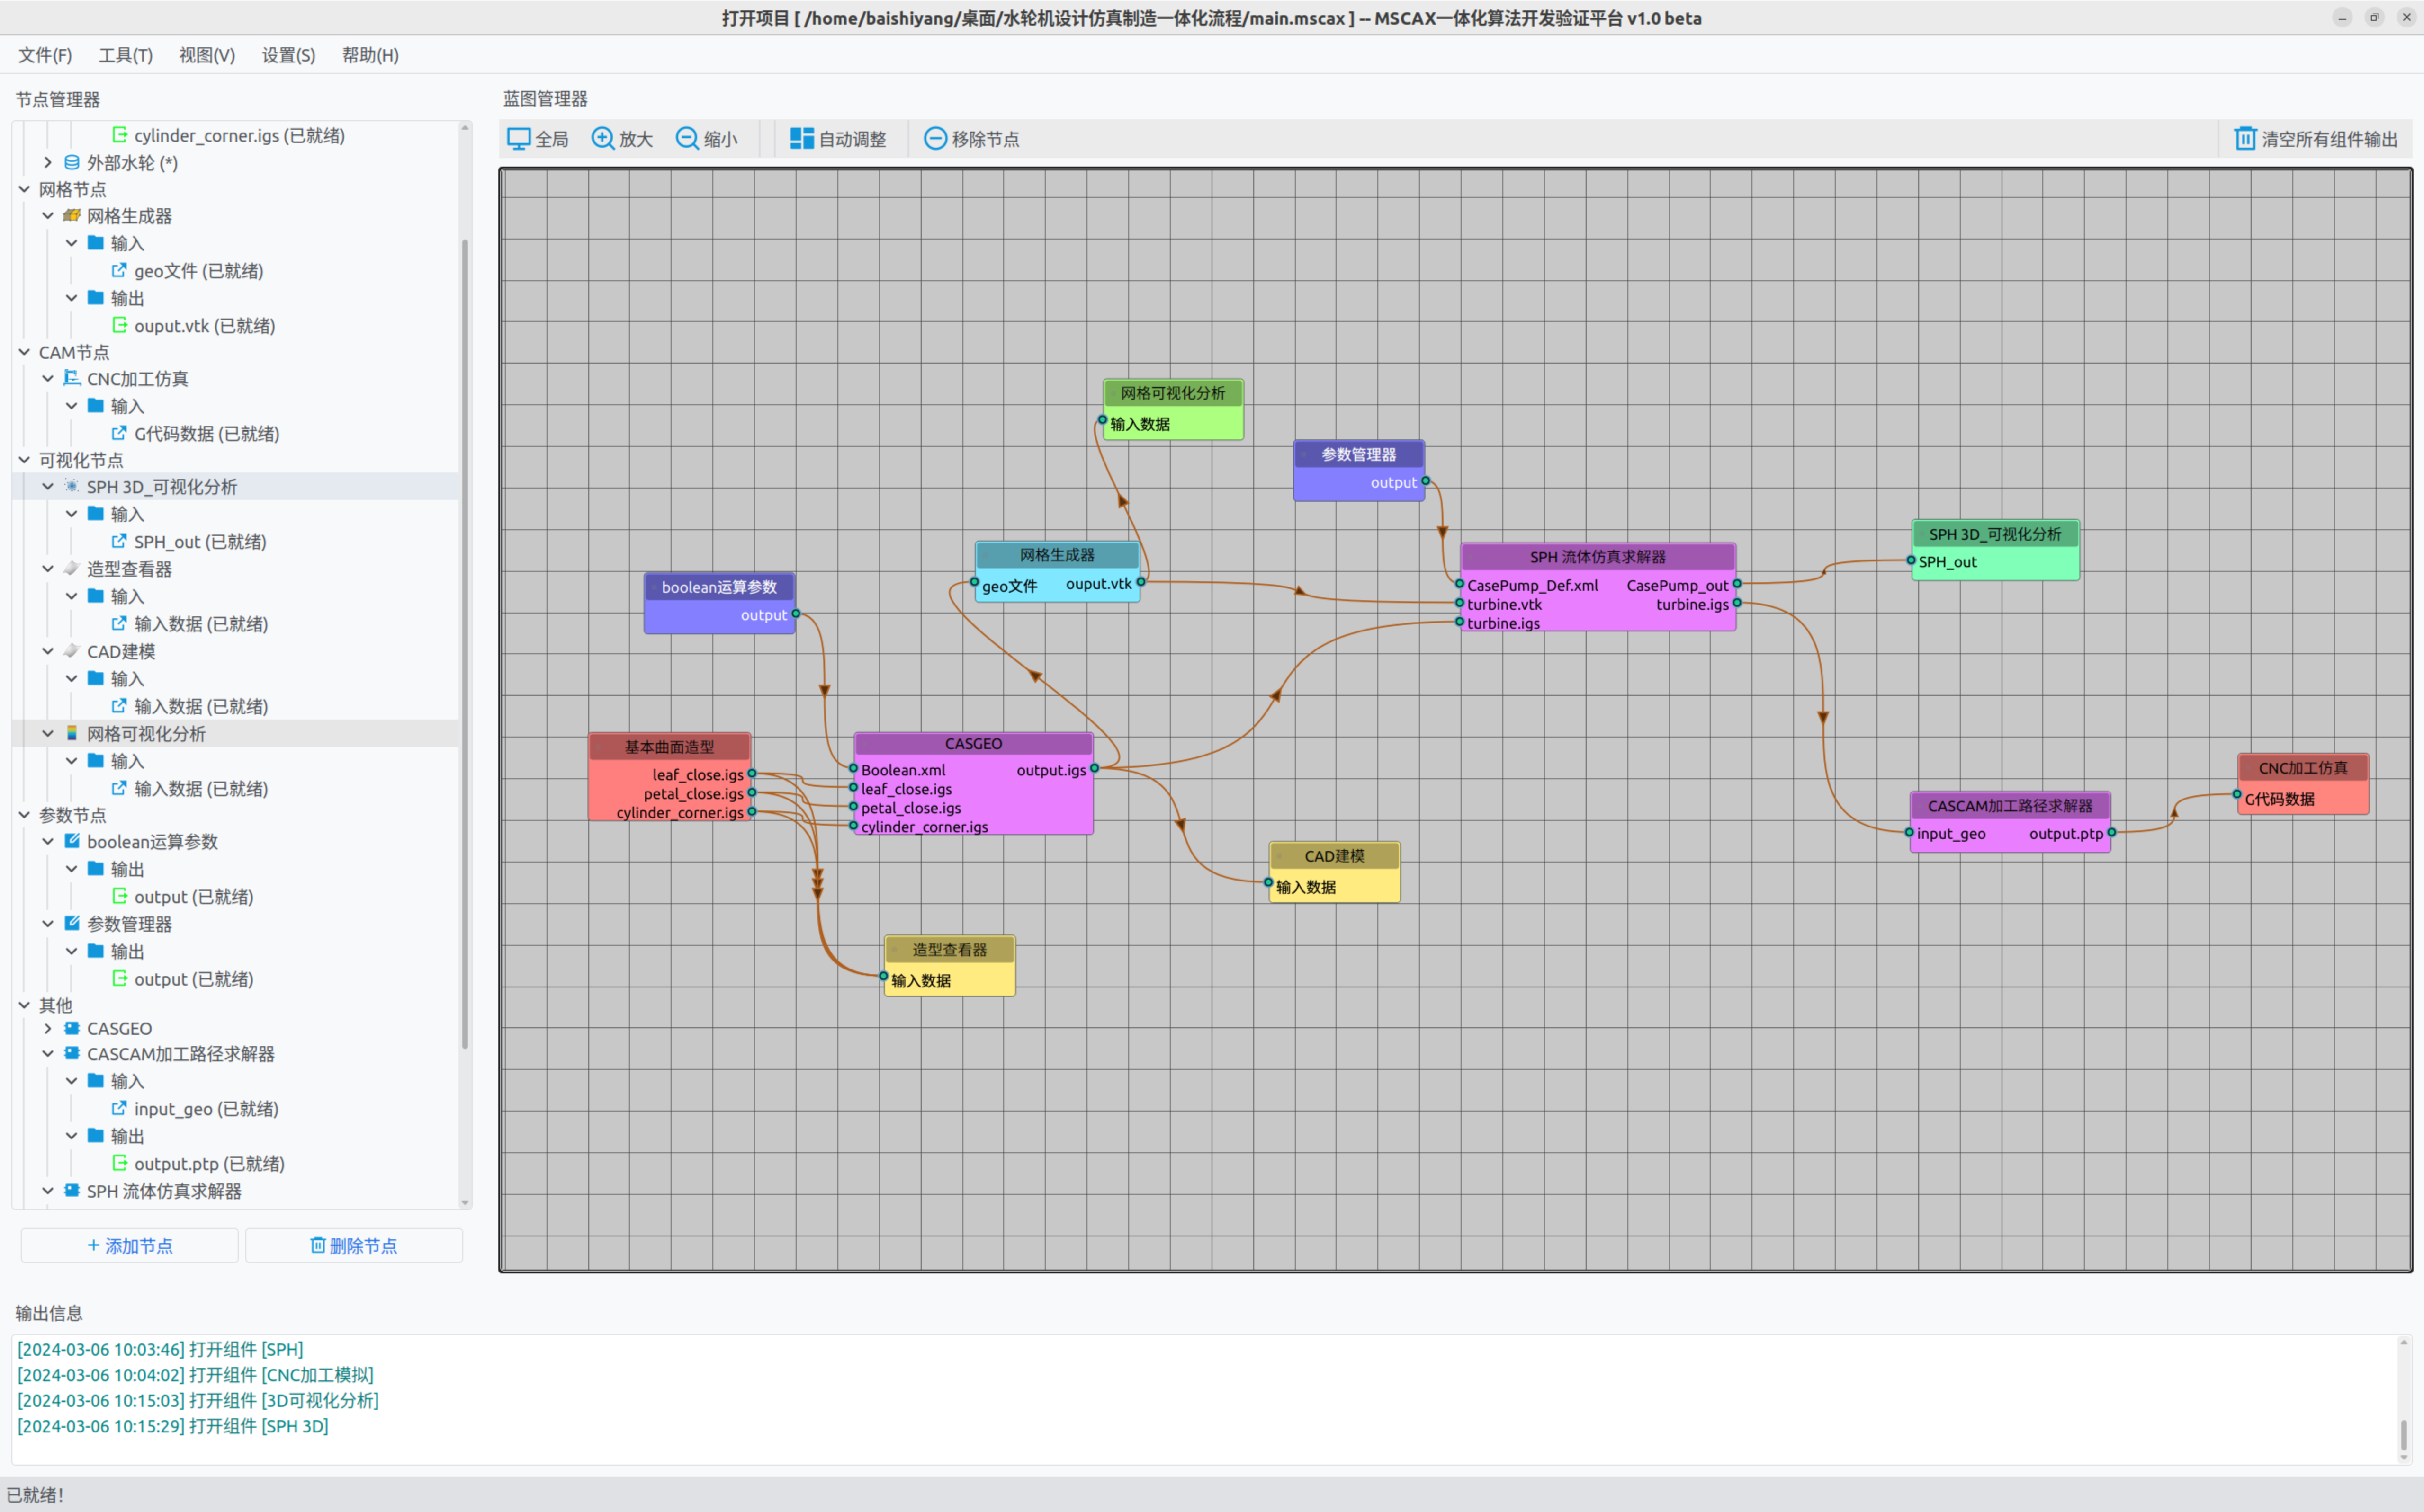
Task: Expand the 外部水轮 (*) tree item
Action: (x=47, y=162)
